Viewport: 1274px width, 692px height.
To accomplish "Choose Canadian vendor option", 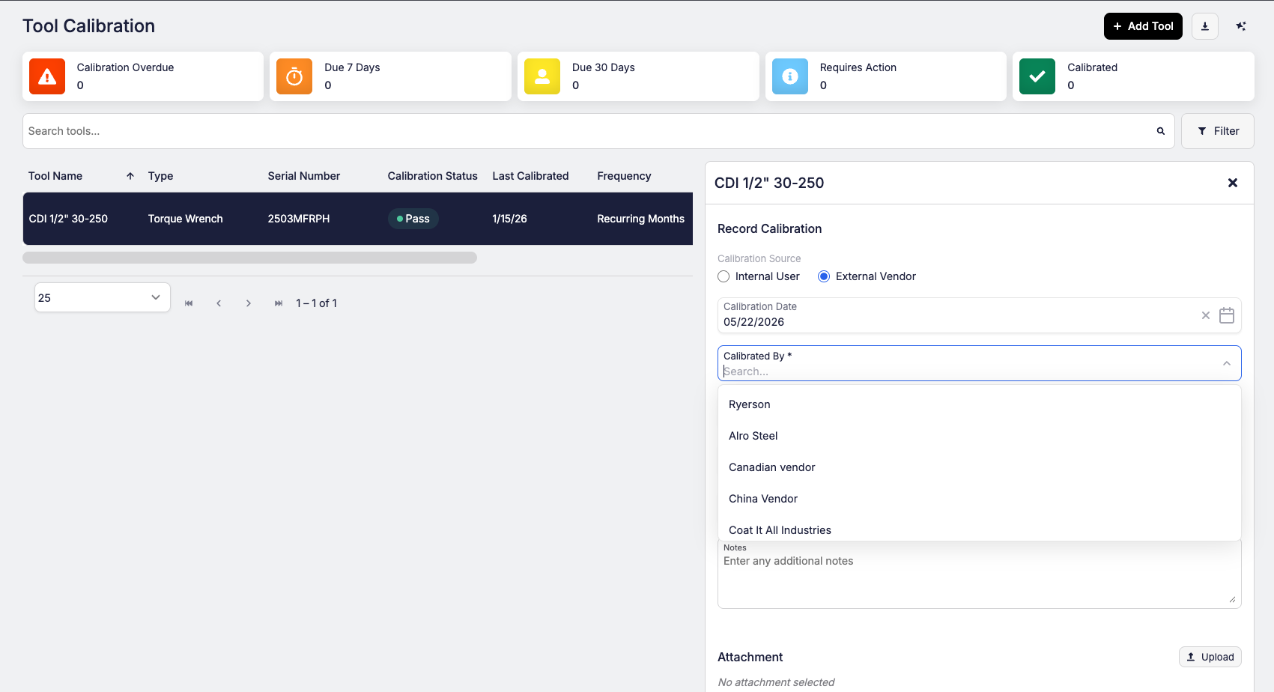I will pos(980,467).
